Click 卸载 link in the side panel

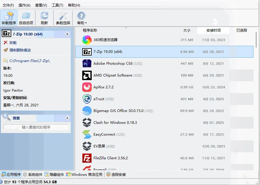13,43
